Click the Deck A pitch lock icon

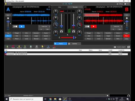[x=8, y=18]
